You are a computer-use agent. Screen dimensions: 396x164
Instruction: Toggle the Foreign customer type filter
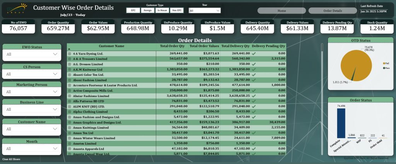click(147, 11)
